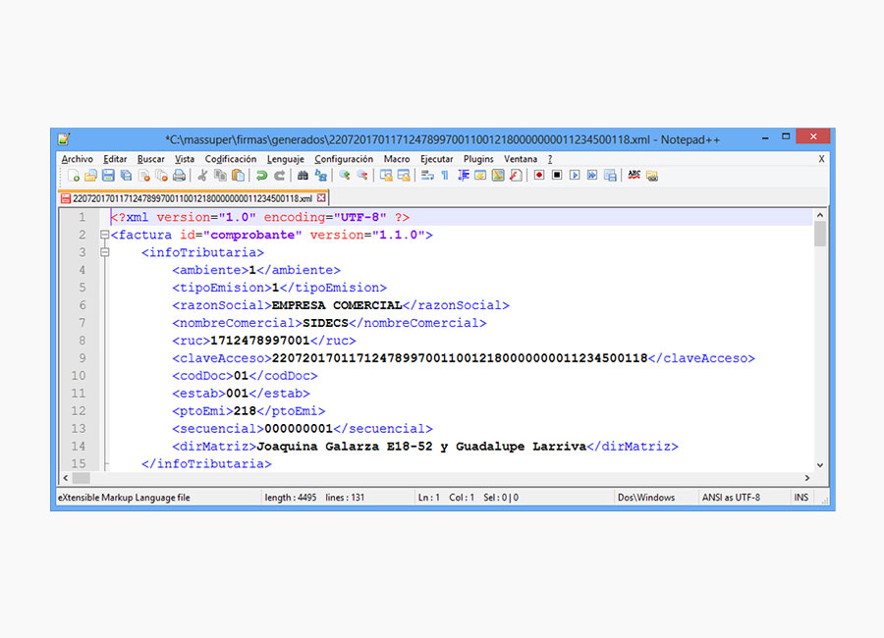This screenshot has width=884, height=638.
Task: Open the Codificación menu
Action: [230, 159]
